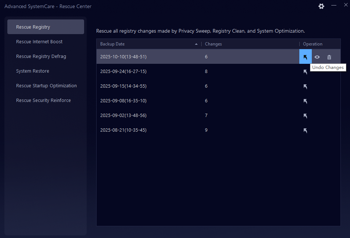Click undo arrow for 2025-09-08 backup
The height and width of the screenshot is (238, 350).
click(x=305, y=101)
